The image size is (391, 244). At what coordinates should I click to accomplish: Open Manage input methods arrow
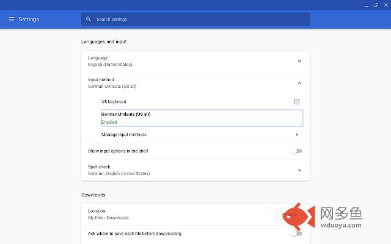pos(297,135)
